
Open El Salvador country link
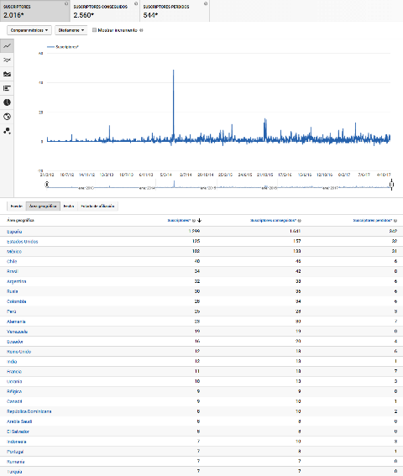[18, 432]
